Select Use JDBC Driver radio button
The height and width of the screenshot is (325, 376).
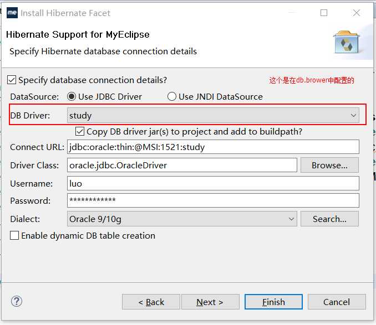pos(72,96)
